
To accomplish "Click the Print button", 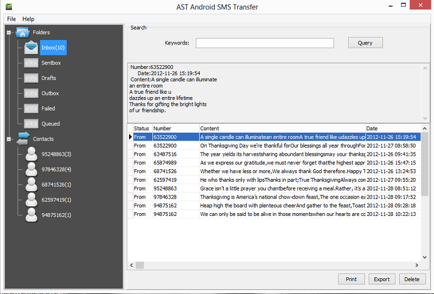I will tap(351, 279).
